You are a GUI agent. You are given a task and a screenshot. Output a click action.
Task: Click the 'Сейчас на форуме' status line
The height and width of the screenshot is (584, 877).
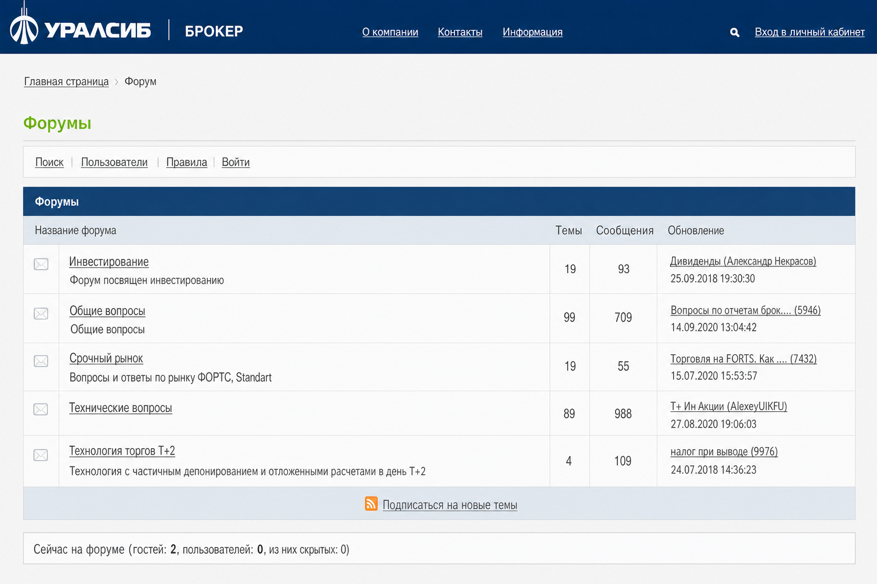pos(191,550)
